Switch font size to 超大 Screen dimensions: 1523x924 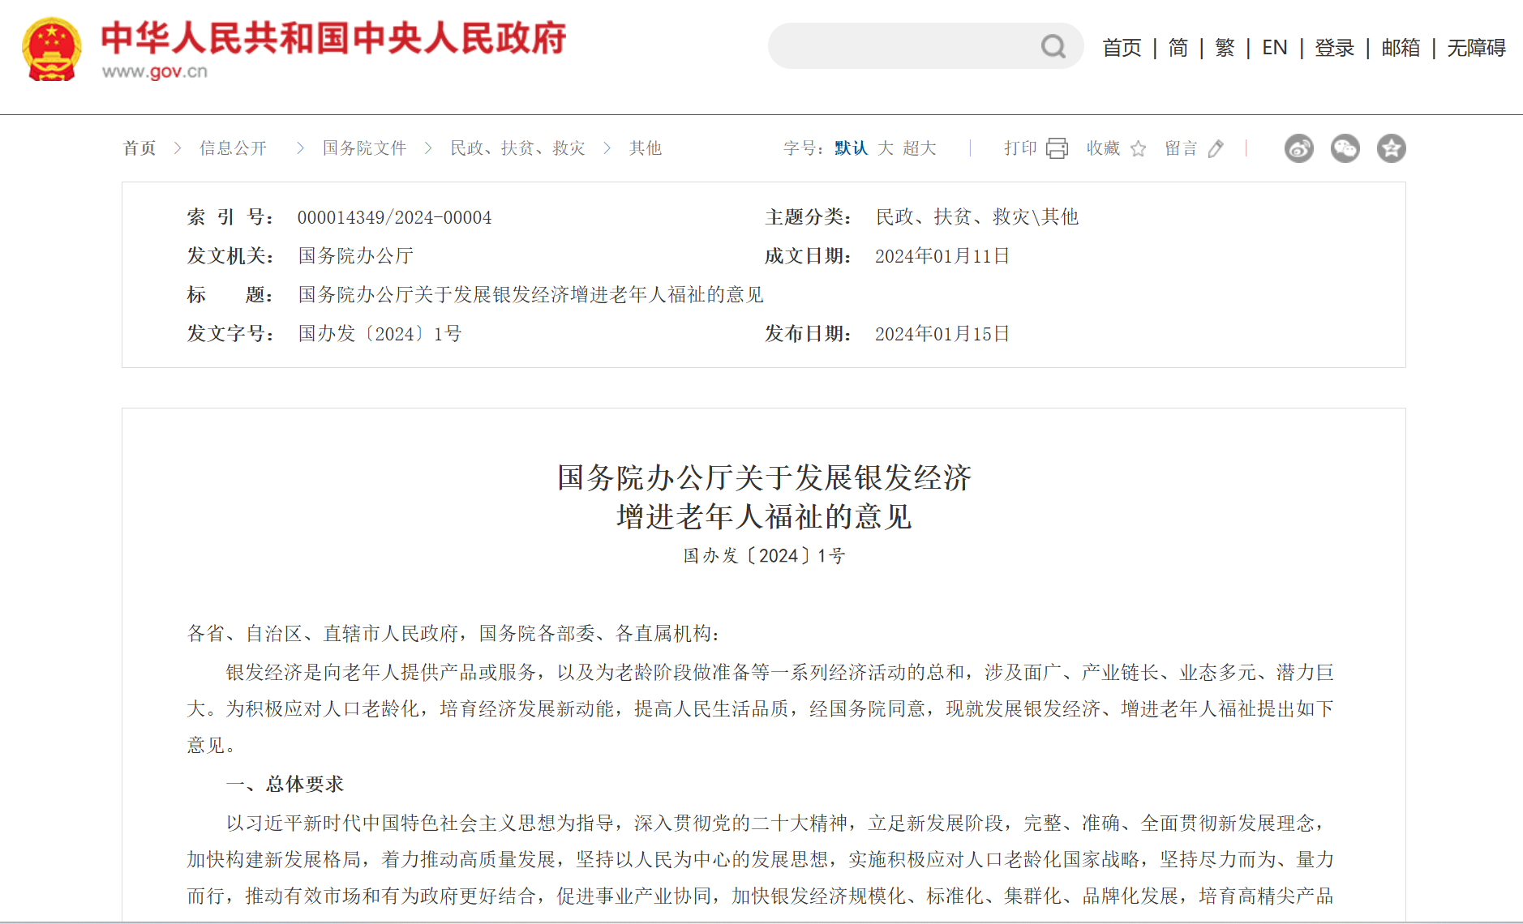[x=920, y=148]
